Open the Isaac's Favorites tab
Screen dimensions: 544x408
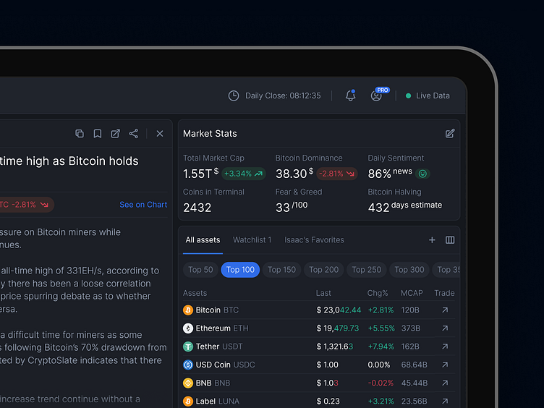315,240
